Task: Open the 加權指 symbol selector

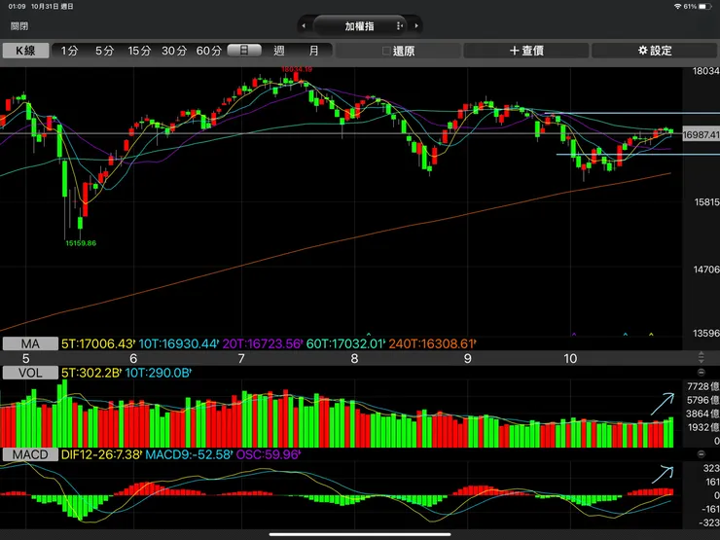Action: point(360,26)
